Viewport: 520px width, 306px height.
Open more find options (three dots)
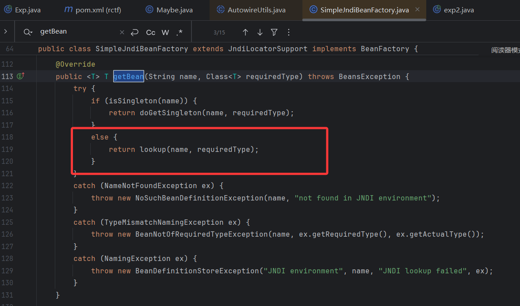coord(289,32)
